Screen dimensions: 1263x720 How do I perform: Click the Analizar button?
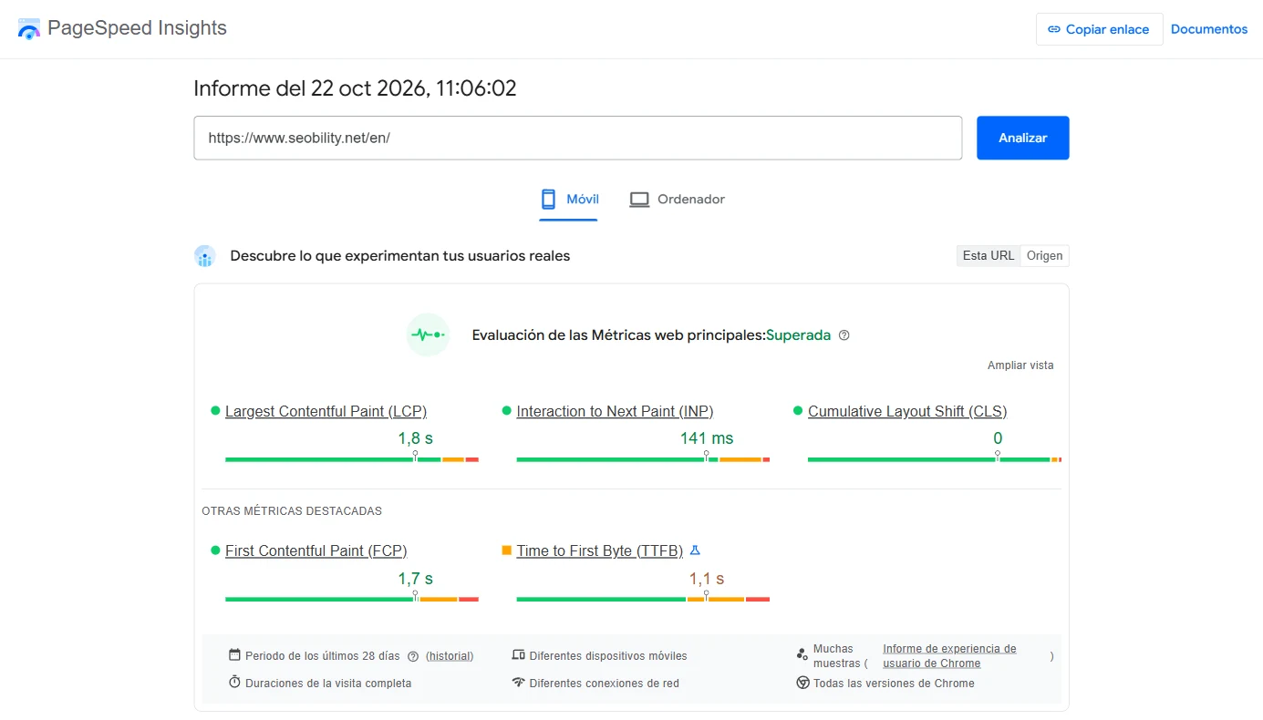[x=1023, y=138]
